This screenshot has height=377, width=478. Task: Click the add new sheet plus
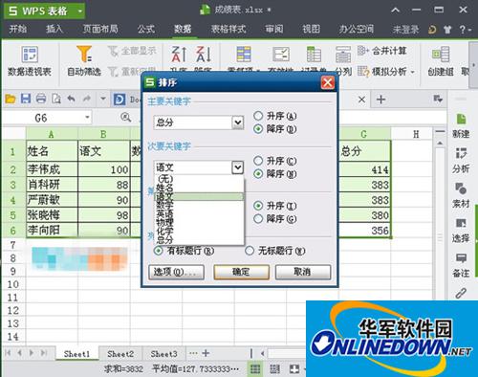click(206, 353)
